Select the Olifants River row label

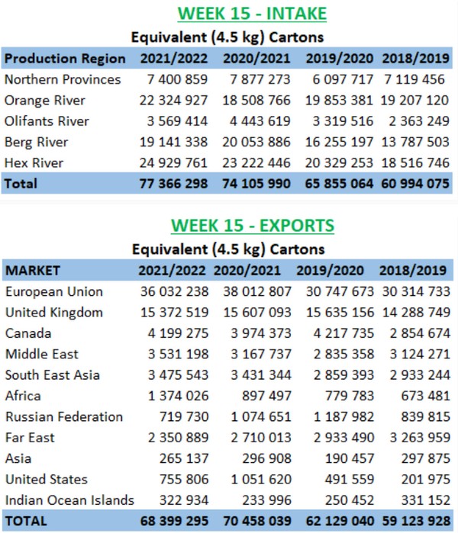click(x=47, y=121)
